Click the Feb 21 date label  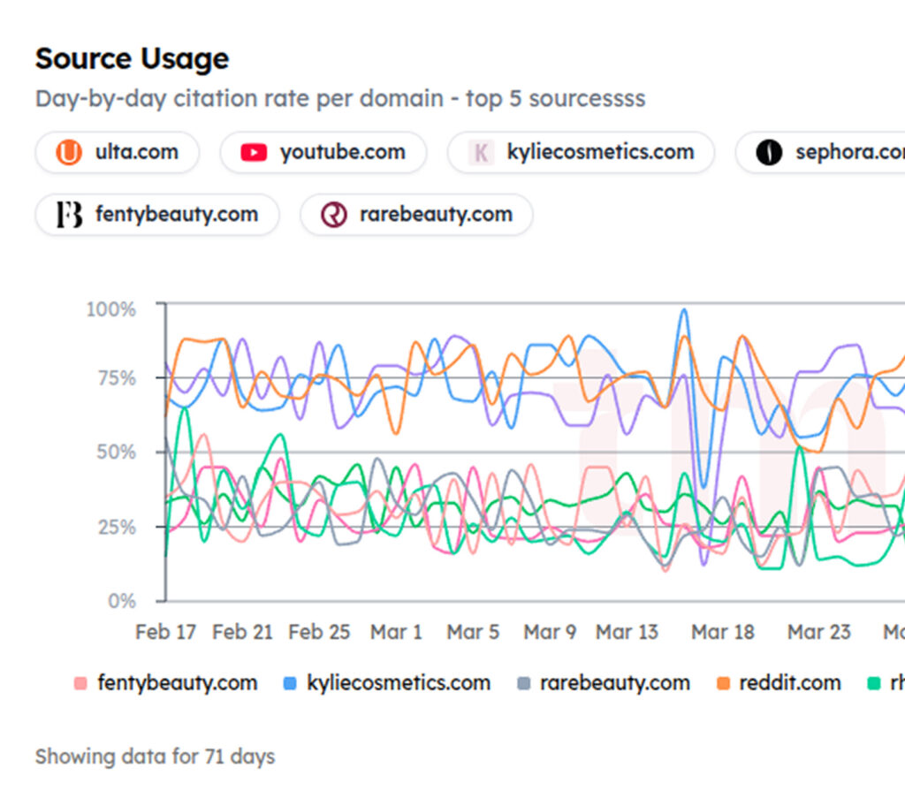pyautogui.click(x=242, y=632)
